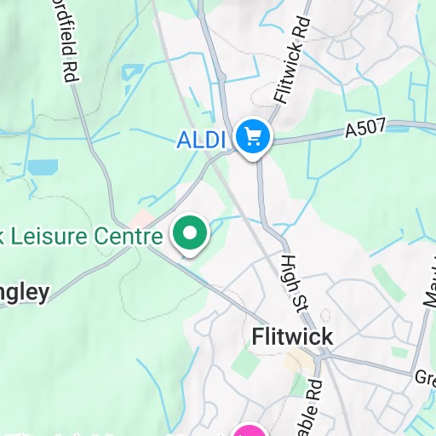Select the green Leisure Centre pin
The width and height of the screenshot is (436, 436).
[x=190, y=234]
